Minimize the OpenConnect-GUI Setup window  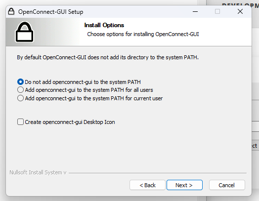tap(195, 11)
